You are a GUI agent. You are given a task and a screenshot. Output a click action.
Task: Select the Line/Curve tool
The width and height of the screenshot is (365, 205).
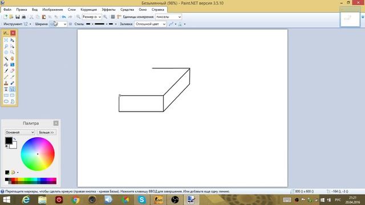[13, 89]
